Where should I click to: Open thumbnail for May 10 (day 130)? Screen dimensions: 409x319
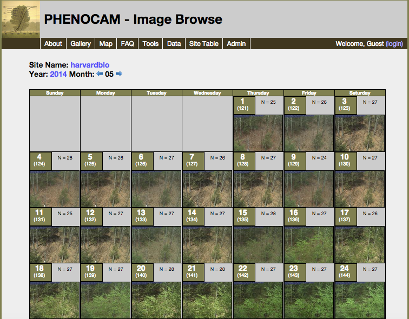click(x=360, y=189)
